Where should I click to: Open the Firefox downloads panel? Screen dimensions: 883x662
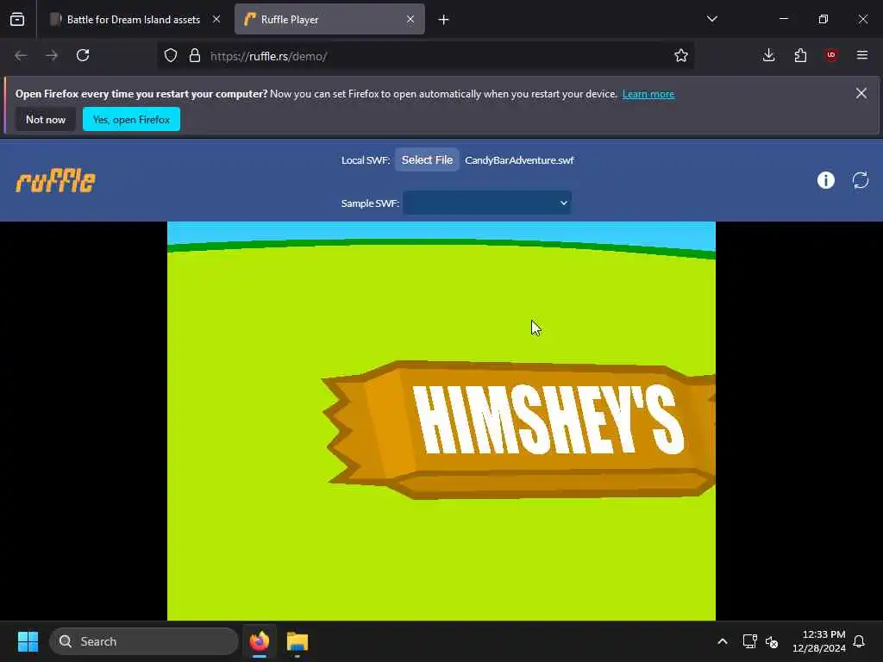pos(768,55)
